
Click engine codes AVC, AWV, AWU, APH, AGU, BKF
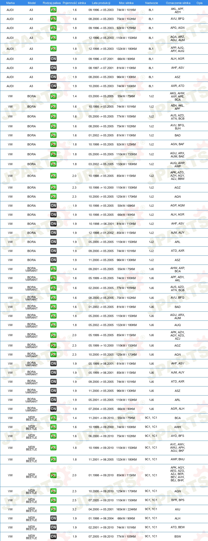coord(178,448)
